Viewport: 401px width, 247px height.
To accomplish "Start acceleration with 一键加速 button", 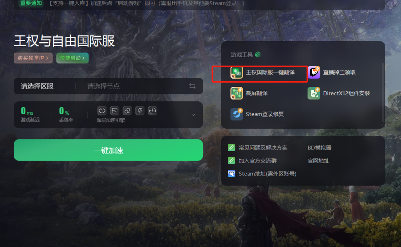I will (x=108, y=150).
